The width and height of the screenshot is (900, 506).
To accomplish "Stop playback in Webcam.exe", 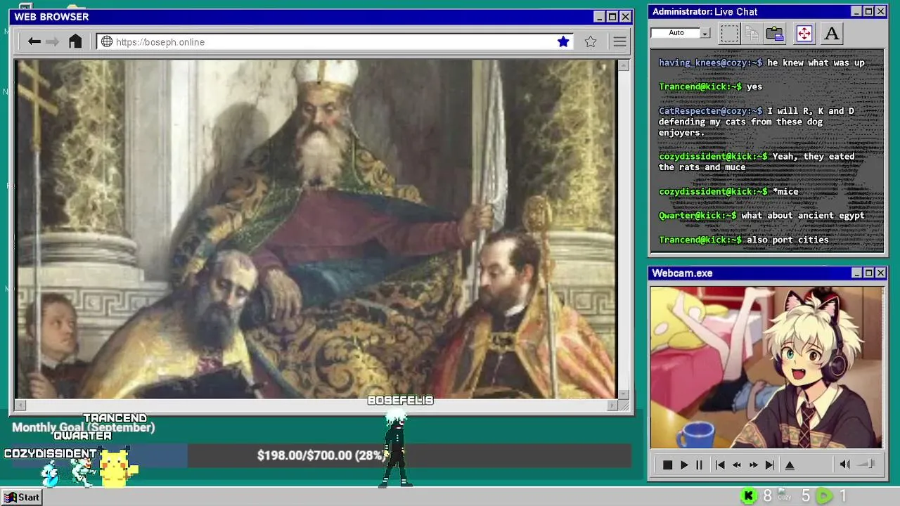I will click(x=667, y=465).
